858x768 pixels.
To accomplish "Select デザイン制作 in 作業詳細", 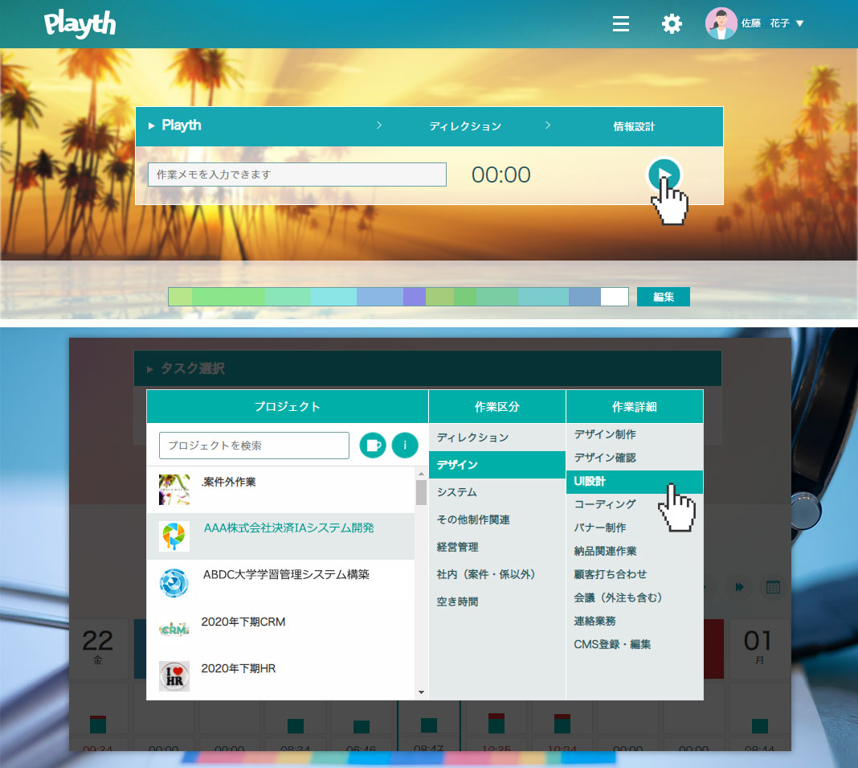I will 635,434.
